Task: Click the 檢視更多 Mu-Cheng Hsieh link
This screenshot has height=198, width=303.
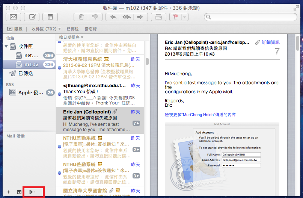Action: coord(200,115)
